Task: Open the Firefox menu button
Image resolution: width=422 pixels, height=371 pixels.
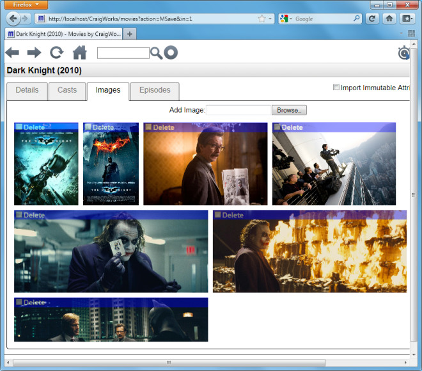Action: pyautogui.click(x=26, y=4)
